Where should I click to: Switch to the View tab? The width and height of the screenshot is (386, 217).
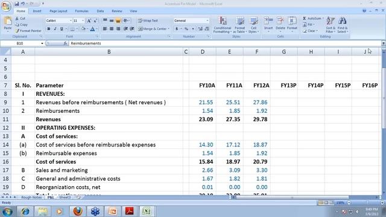pos(133,11)
